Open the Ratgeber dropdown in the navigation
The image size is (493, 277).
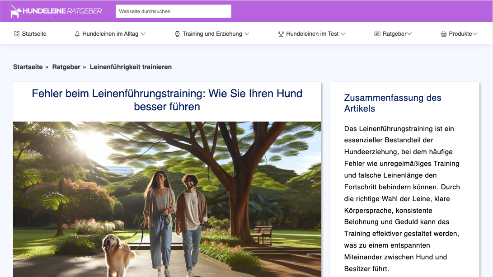point(409,33)
